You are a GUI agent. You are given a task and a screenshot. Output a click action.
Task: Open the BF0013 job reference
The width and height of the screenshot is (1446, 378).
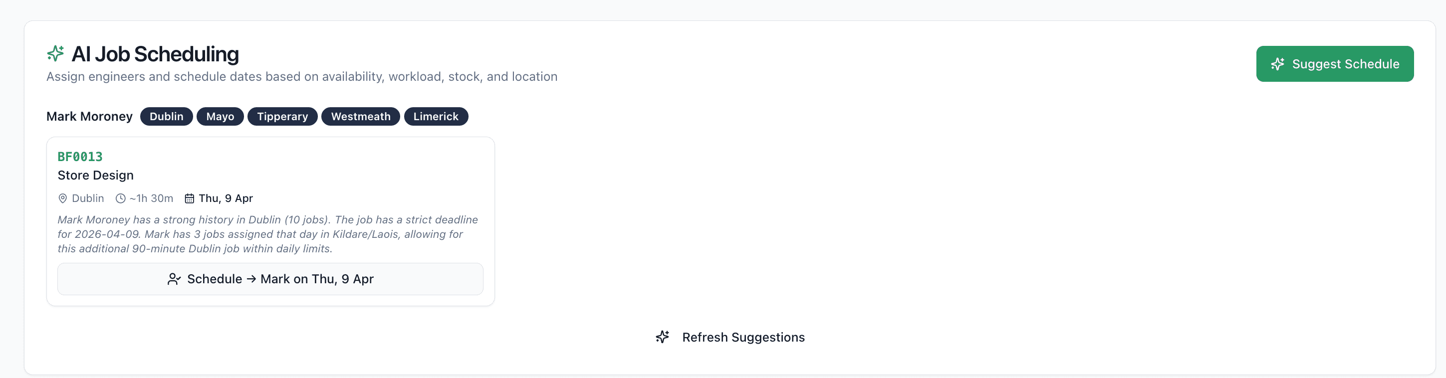[80, 157]
